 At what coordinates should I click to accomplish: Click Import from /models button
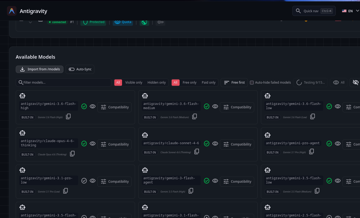39,69
